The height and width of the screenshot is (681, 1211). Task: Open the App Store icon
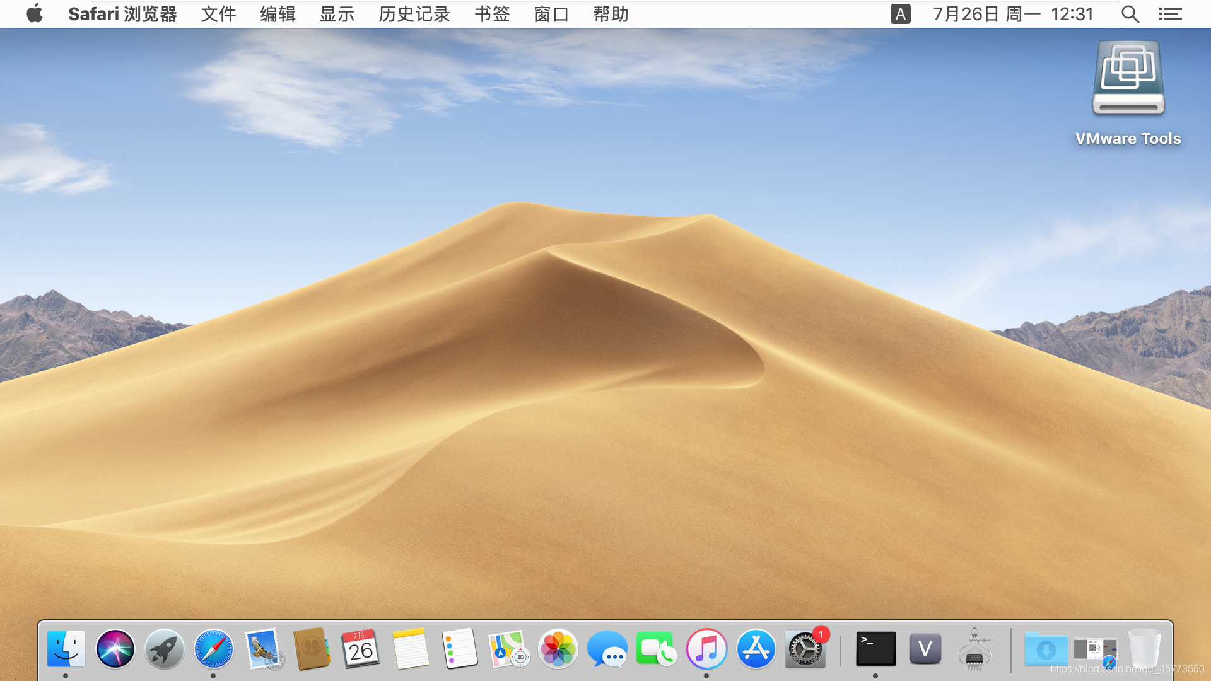(756, 649)
